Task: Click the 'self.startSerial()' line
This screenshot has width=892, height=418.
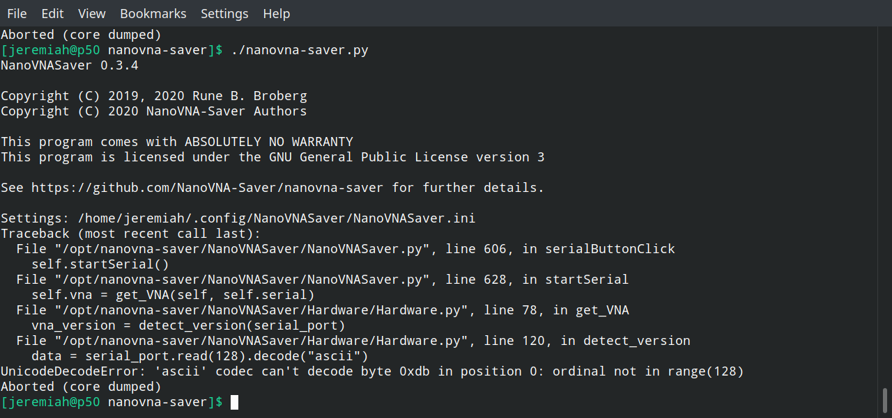Action: point(100,264)
